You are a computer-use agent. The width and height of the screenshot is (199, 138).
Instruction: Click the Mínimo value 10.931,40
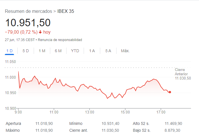click(x=110, y=123)
